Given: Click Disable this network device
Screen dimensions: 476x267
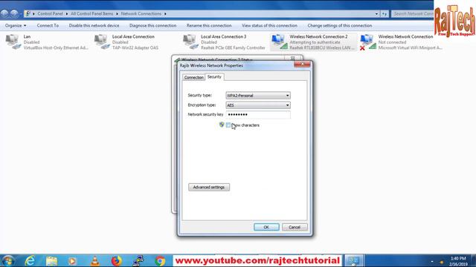Looking at the screenshot, I should click(x=94, y=26).
